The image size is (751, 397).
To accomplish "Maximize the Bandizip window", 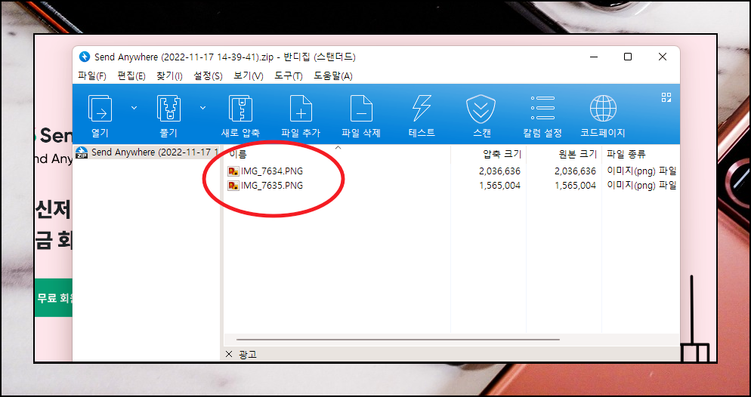I will click(x=628, y=57).
